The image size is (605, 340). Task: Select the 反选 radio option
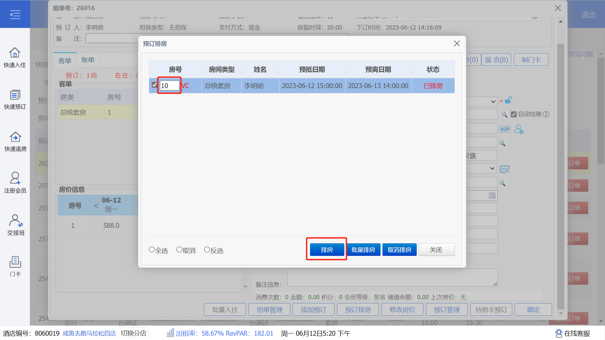point(207,250)
